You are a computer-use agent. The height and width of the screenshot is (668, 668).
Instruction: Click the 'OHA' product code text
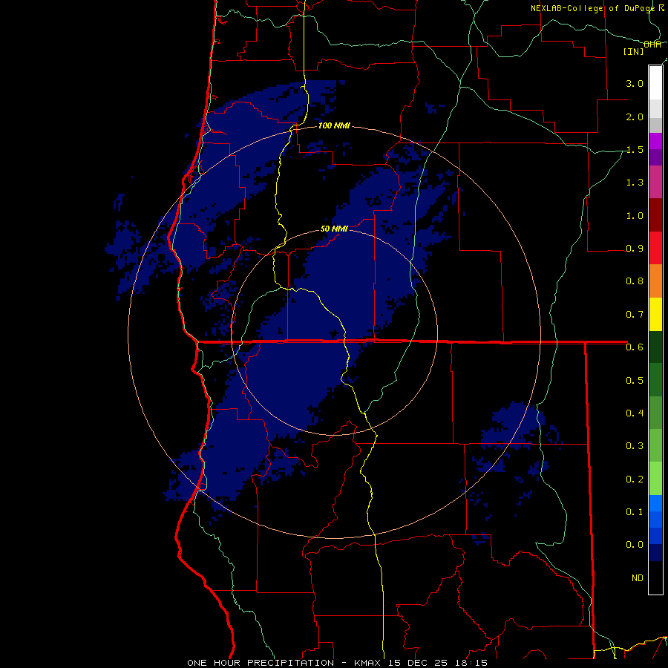click(652, 45)
